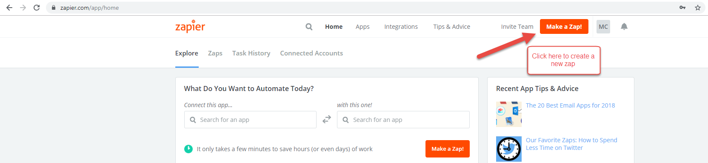708x163 pixels.
Task: Switch to the Zaps tab
Action: [x=215, y=53]
